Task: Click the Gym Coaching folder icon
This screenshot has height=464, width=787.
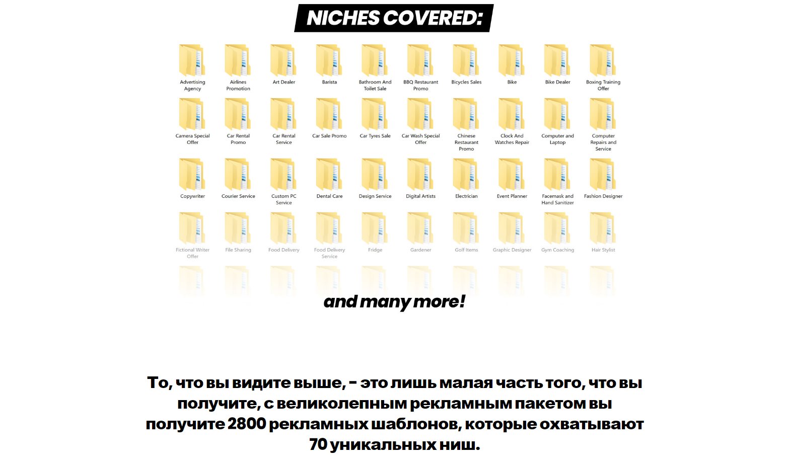Action: pos(557,228)
